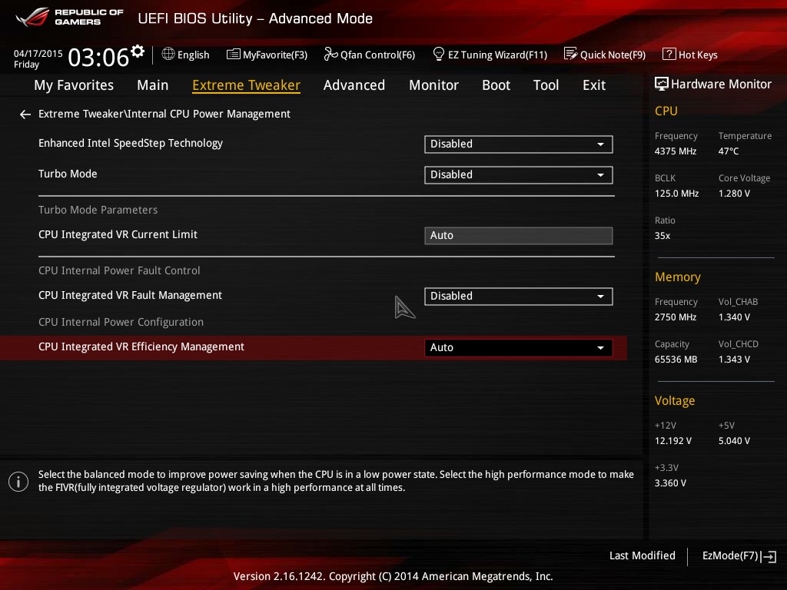
Task: Choose the English language button
Action: tap(186, 55)
